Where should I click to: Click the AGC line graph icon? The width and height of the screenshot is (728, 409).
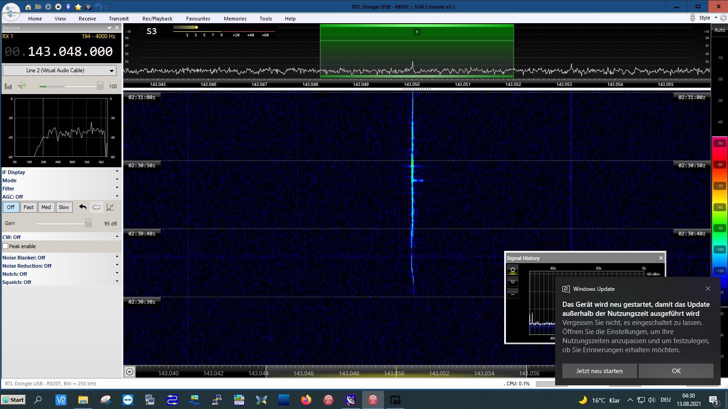click(110, 207)
